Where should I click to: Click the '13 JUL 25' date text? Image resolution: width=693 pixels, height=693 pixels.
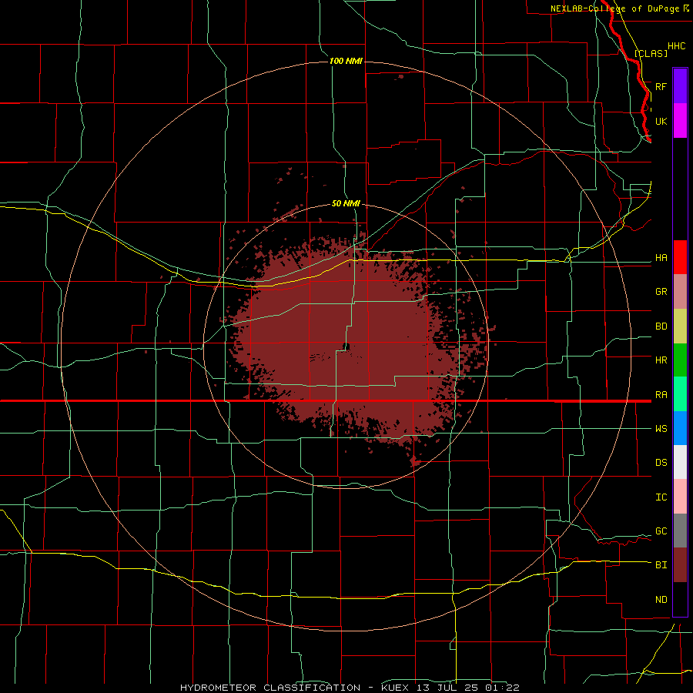(447, 688)
